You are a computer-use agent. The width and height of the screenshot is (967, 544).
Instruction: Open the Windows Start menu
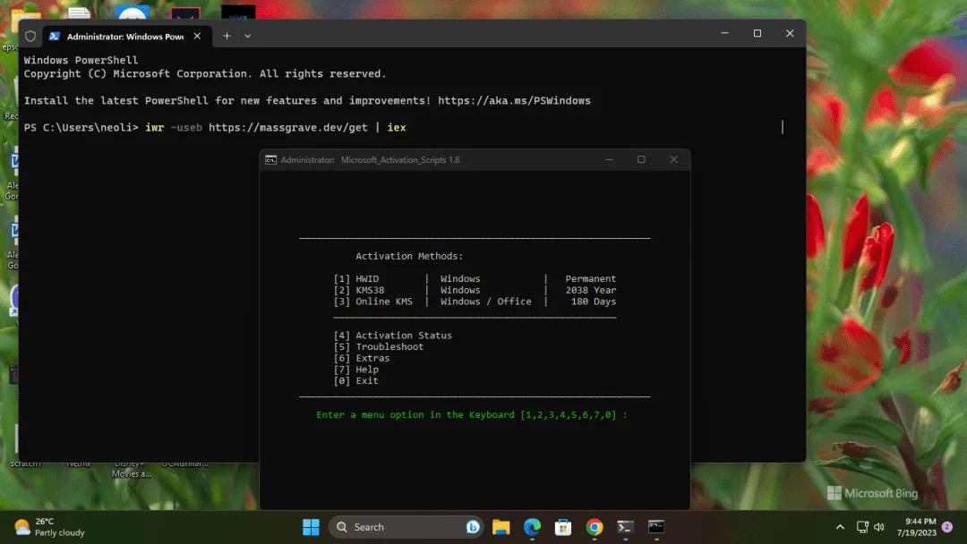pos(311,527)
